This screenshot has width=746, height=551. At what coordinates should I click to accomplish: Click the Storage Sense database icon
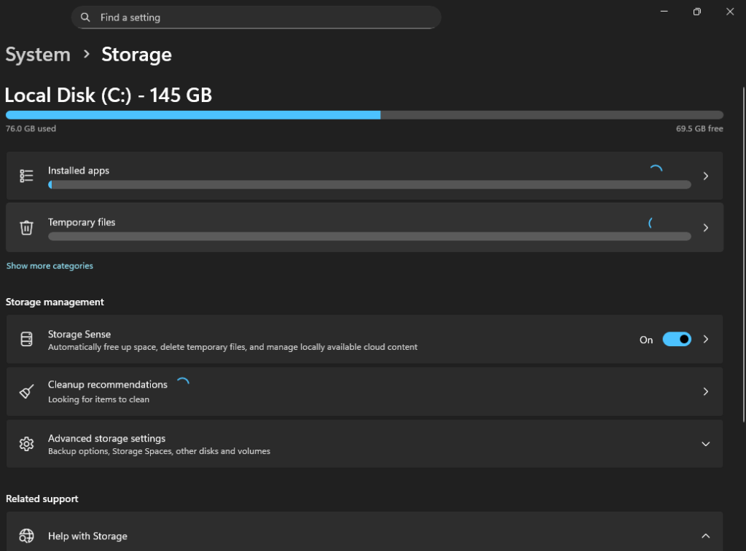(26, 339)
